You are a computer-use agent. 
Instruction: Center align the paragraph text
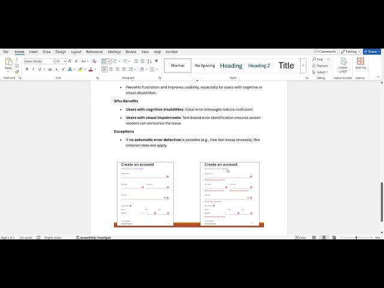pos(111,70)
